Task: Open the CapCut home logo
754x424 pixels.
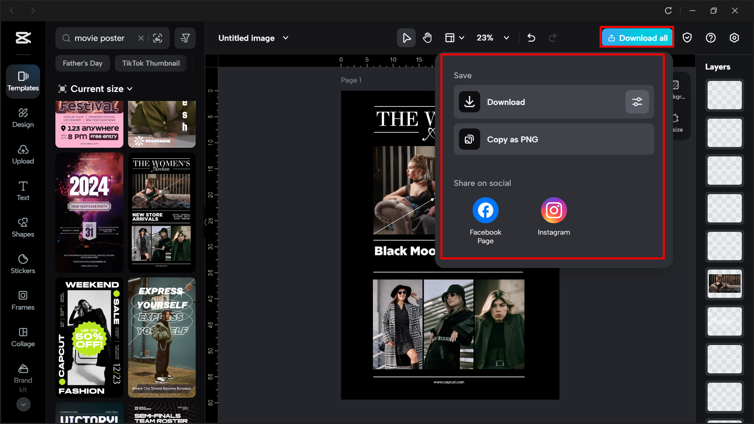Action: pos(23,38)
